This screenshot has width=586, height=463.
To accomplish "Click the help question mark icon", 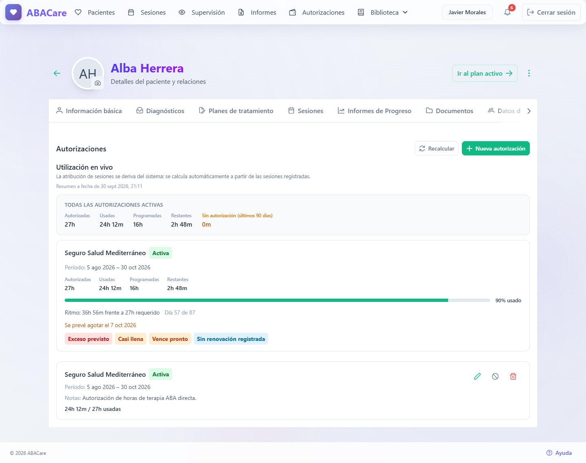I will click(x=549, y=453).
